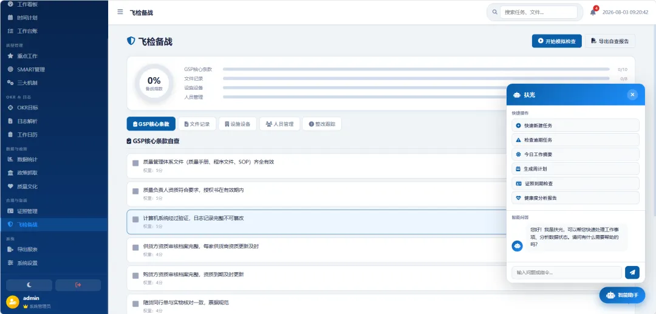Switch to the 整改跟踪 tab
This screenshot has width=656, height=314.
click(322, 124)
